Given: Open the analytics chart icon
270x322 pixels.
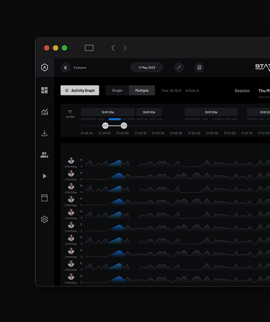Looking at the screenshot, I should click(44, 112).
